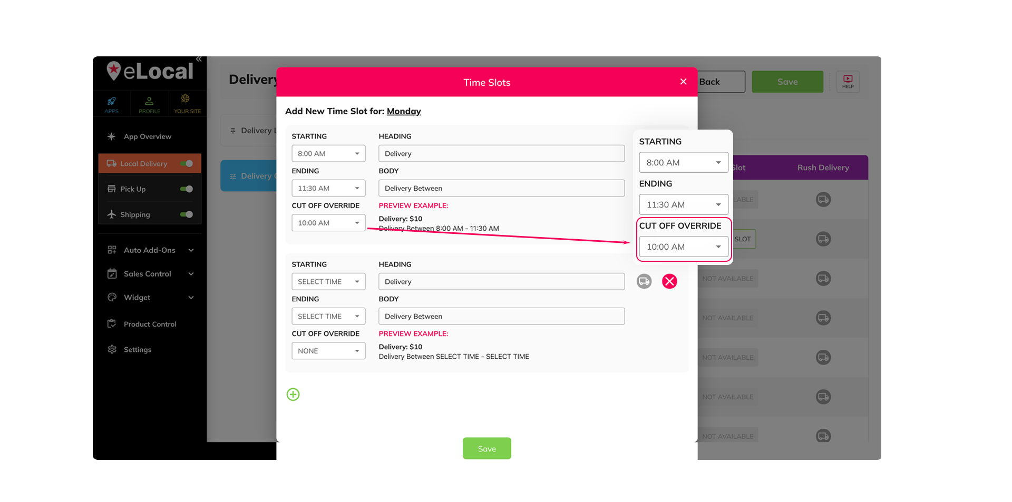The width and height of the screenshot is (1012, 502).
Task: Open the HELP video guide
Action: pos(848,82)
